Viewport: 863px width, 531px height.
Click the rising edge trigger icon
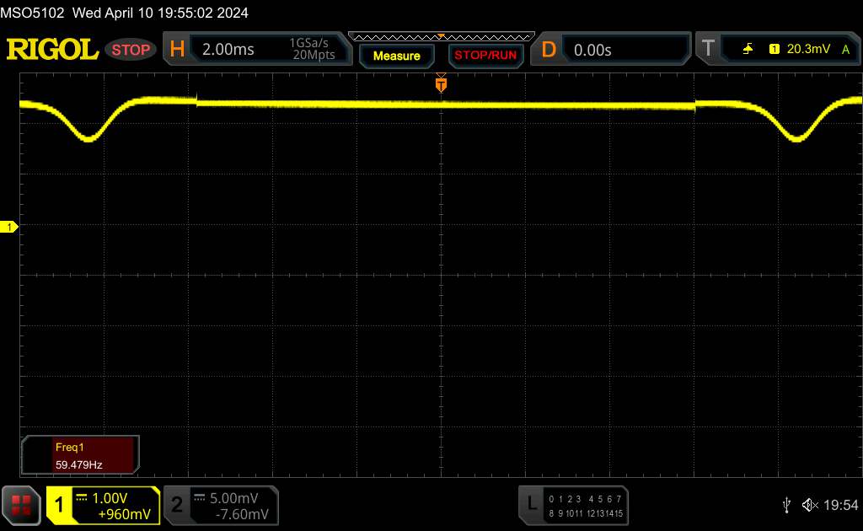[748, 49]
